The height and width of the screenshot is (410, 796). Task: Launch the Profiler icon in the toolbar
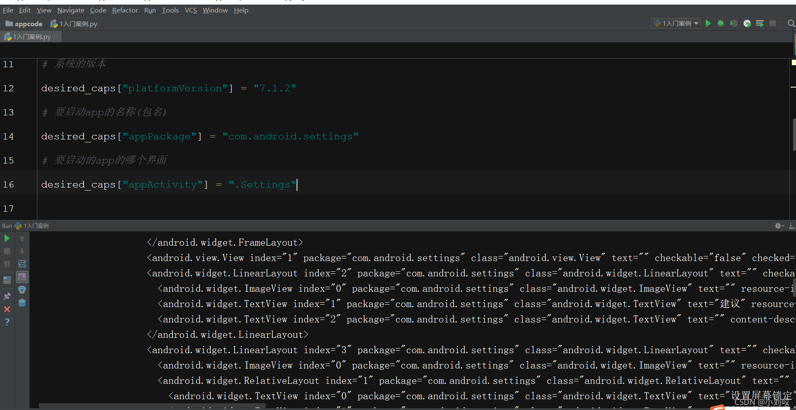(747, 24)
